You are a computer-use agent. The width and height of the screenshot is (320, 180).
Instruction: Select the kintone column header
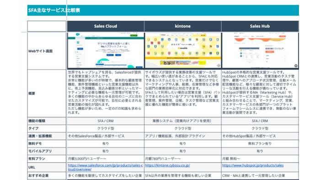[x=183, y=26]
